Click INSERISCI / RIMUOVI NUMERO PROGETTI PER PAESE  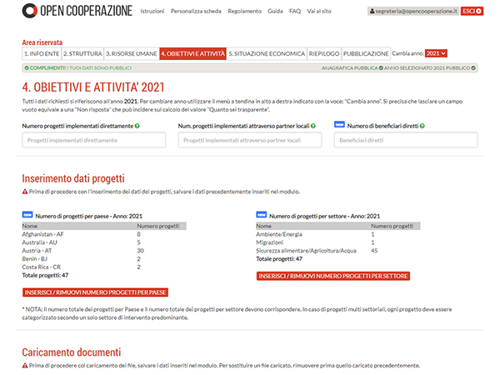[95, 292]
